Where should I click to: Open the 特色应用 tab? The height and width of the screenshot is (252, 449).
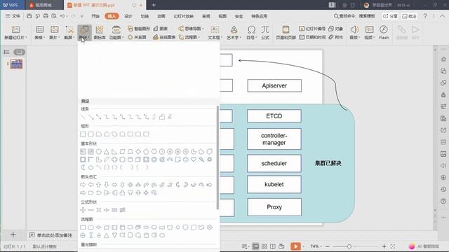click(259, 16)
